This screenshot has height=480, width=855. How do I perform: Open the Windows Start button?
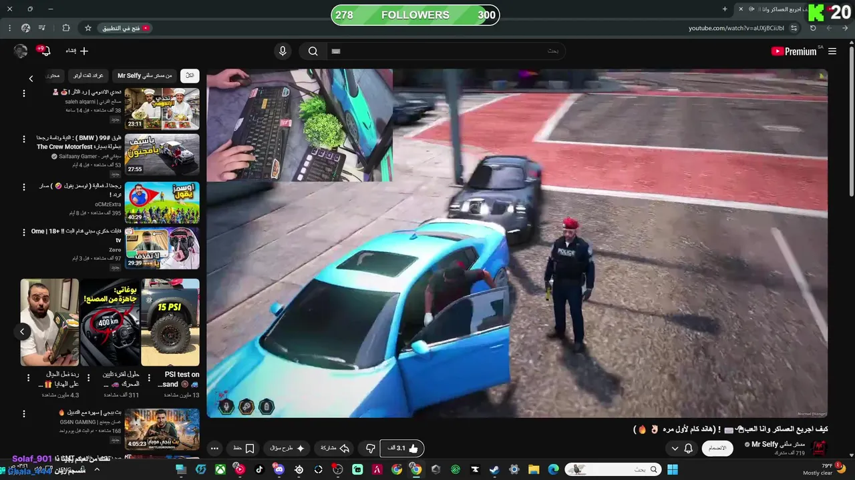(x=673, y=469)
